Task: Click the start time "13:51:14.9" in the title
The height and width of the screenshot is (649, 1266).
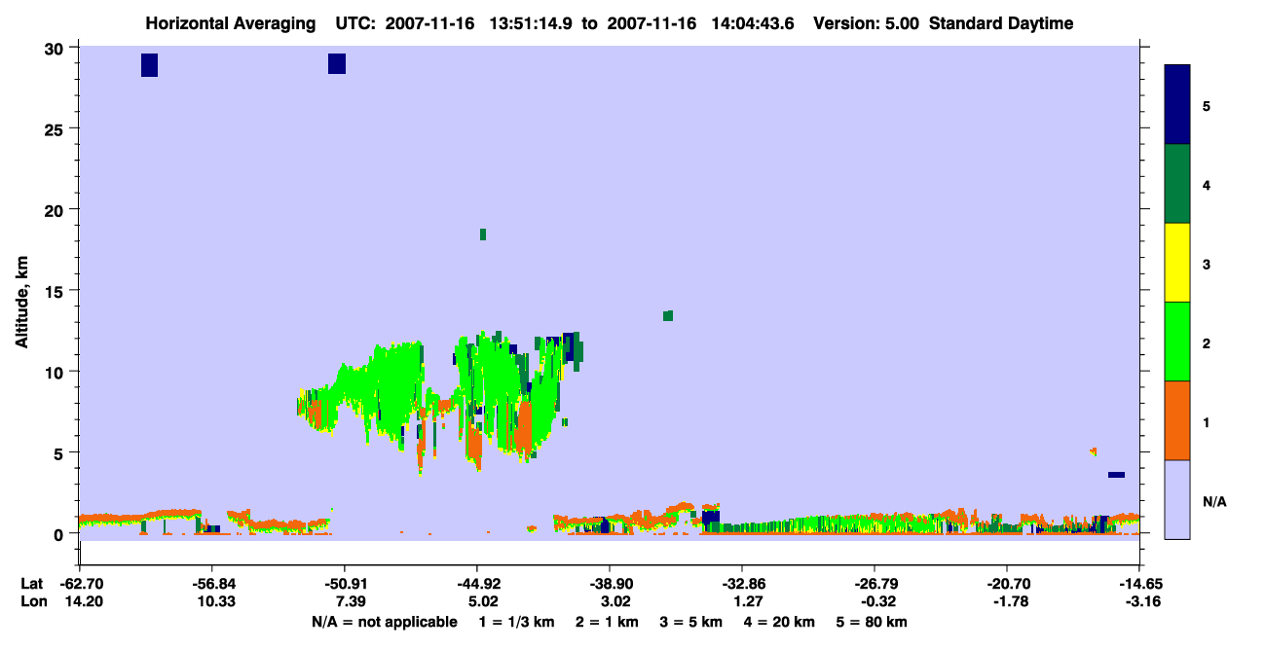Action: point(533,23)
